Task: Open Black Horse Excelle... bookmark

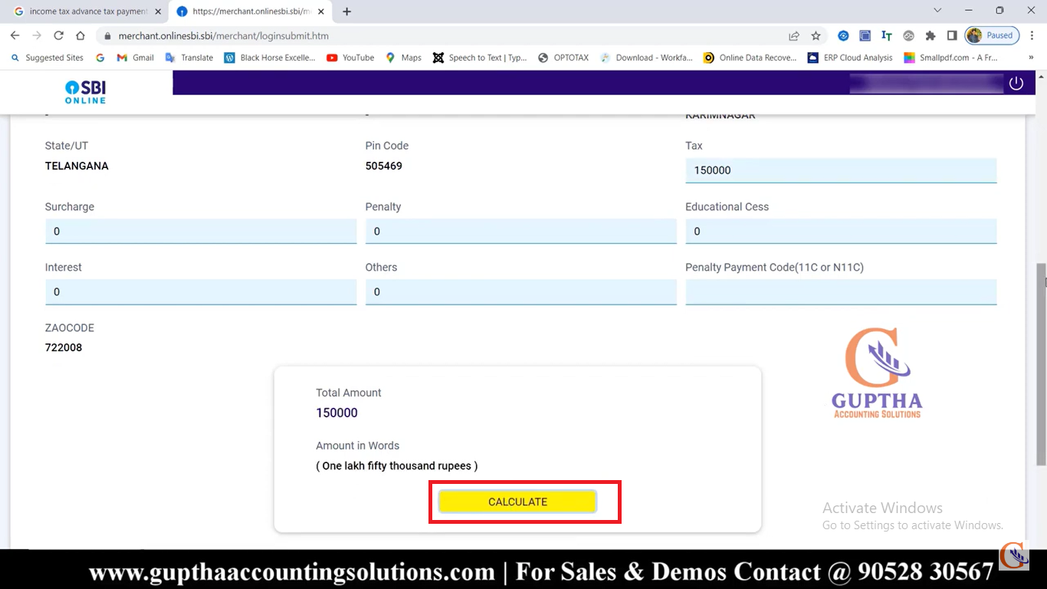Action: (x=269, y=58)
